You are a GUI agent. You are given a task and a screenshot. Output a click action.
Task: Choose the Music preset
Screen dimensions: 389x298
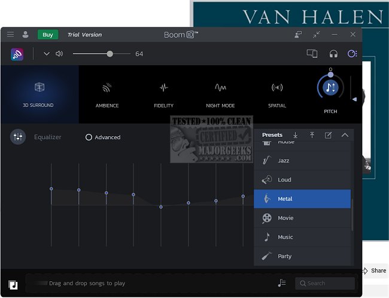(x=302, y=237)
